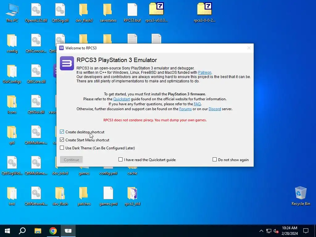
Task: Uncheck Create desktop shortcut
Action: [62, 132]
